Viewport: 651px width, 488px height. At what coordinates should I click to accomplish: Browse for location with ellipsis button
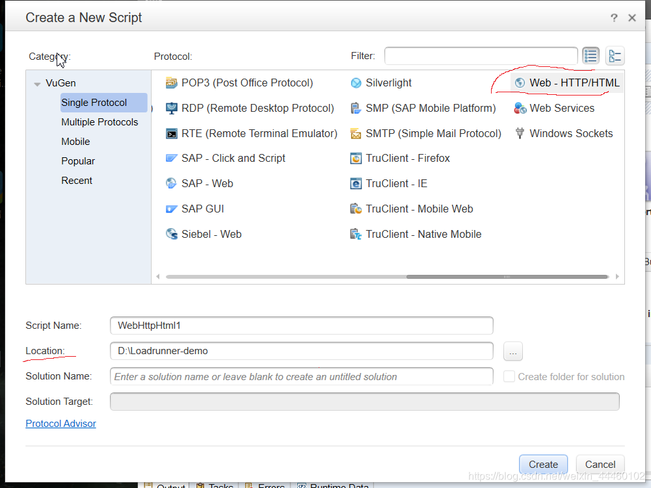(x=512, y=352)
